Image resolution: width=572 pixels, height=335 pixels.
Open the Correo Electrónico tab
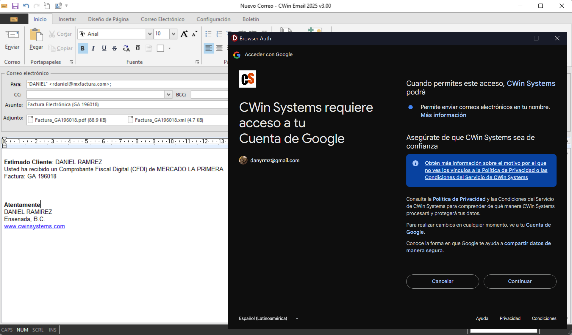pos(162,19)
